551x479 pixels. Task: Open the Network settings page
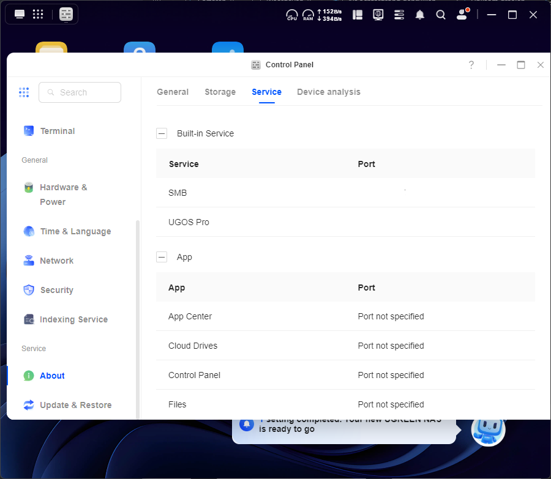(x=56, y=261)
